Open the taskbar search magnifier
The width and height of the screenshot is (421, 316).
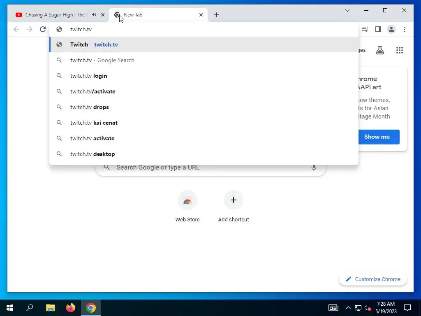(x=30, y=308)
